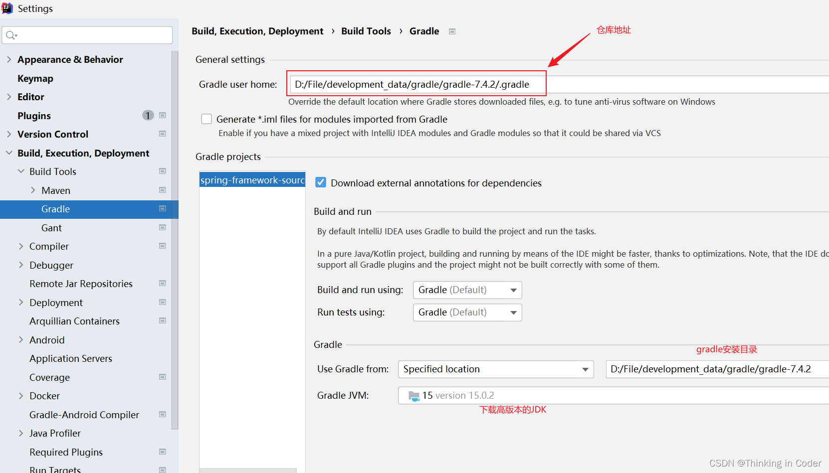Click the project-settings icon beside Build Tools
This screenshot has height=473, width=829.
[x=162, y=171]
